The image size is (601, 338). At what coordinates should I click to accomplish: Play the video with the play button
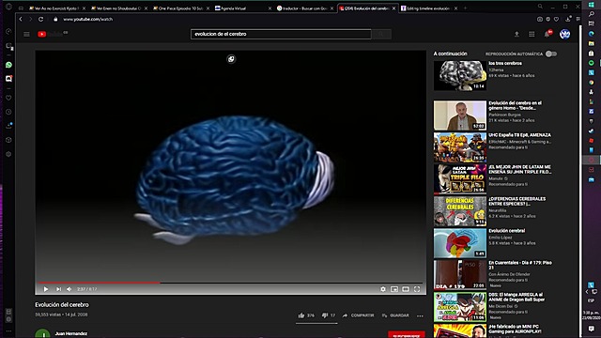tap(46, 289)
